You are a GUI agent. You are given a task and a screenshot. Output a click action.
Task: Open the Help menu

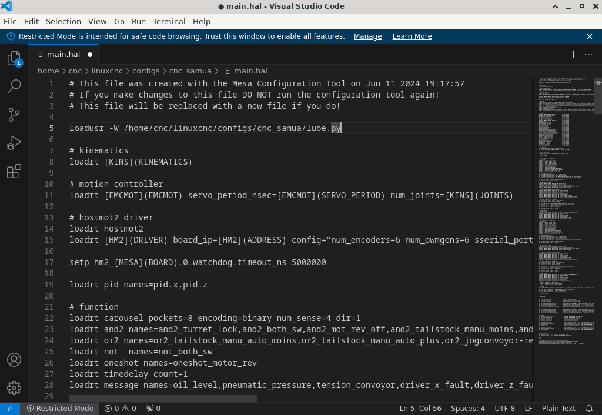click(202, 22)
